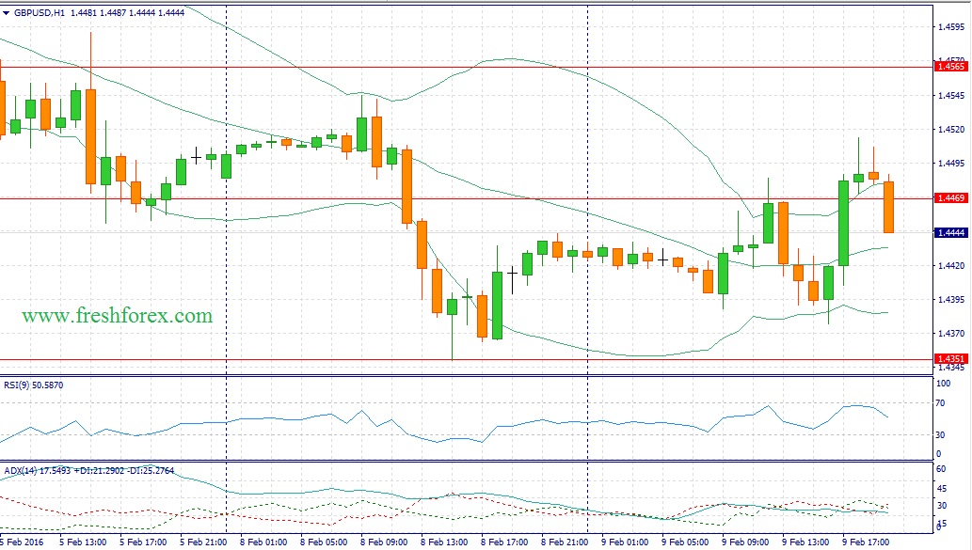Click the 1.4444 current price tag

951,232
